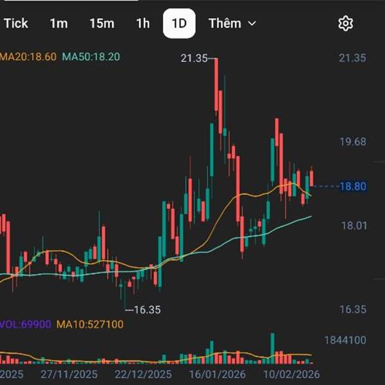The width and height of the screenshot is (385, 385).
Task: Tap the 16.35 low price annotation on chart
Action: click(x=148, y=310)
